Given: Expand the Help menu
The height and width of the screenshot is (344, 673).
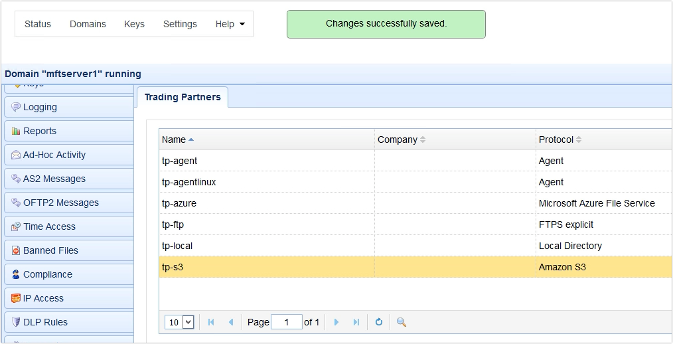Looking at the screenshot, I should coord(230,24).
